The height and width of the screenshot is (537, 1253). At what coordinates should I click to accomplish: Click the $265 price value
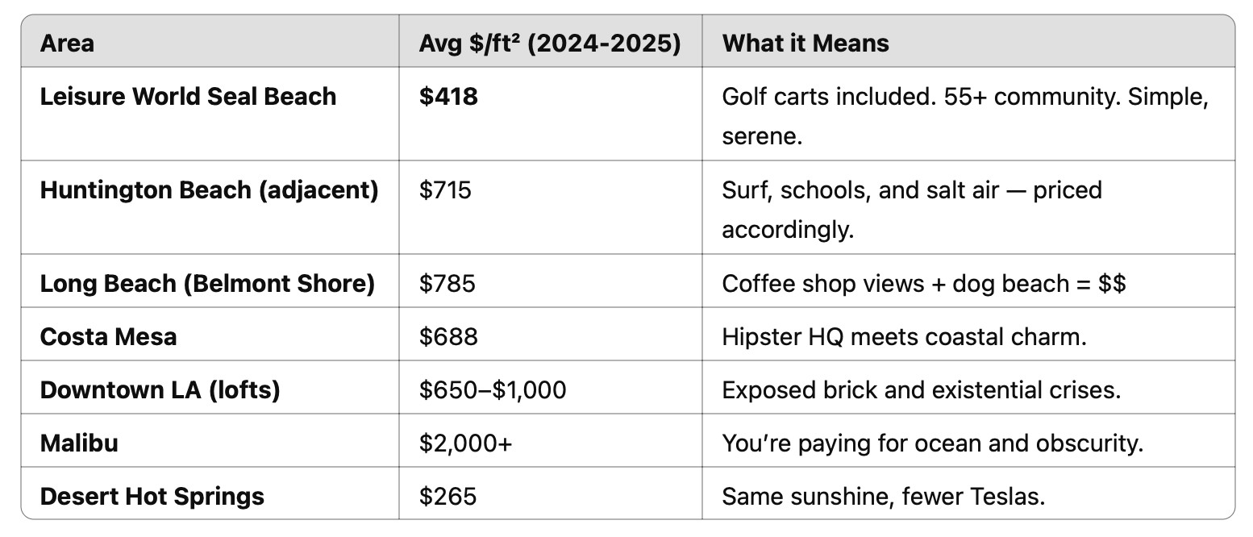447,496
